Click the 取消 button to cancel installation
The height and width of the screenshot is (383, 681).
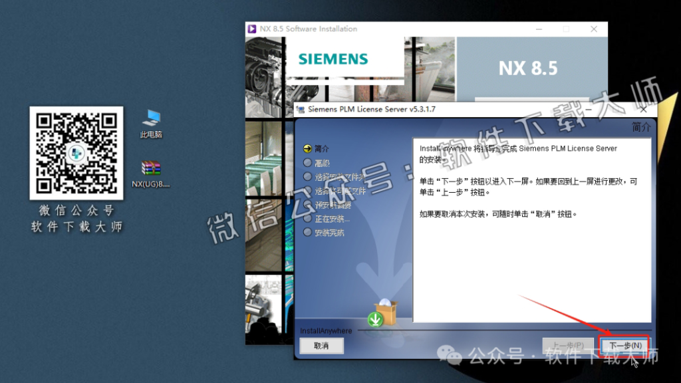(322, 345)
